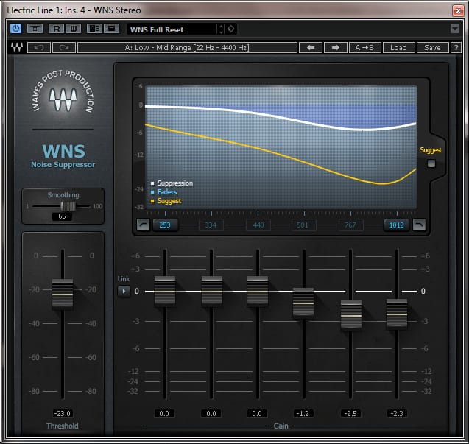
Task: Click the Undo arrow button
Action: click(39, 48)
